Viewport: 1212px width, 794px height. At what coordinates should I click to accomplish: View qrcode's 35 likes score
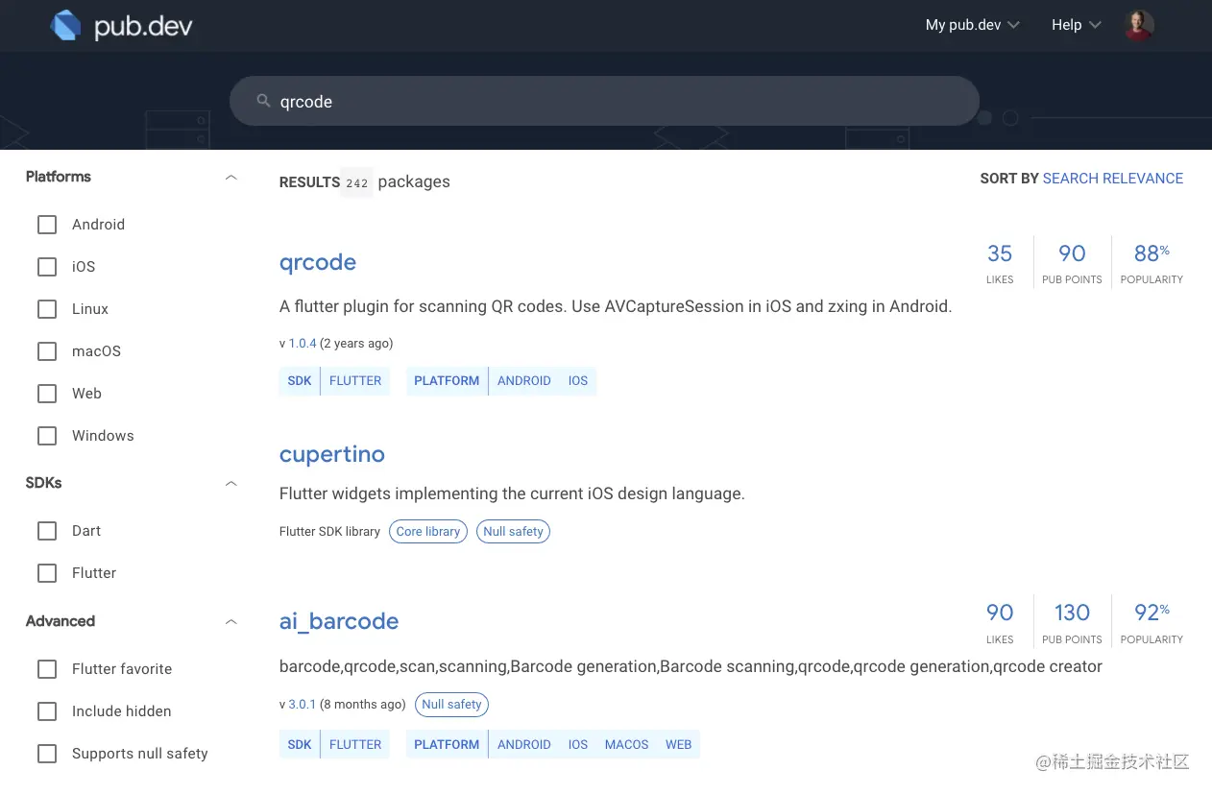[1000, 262]
